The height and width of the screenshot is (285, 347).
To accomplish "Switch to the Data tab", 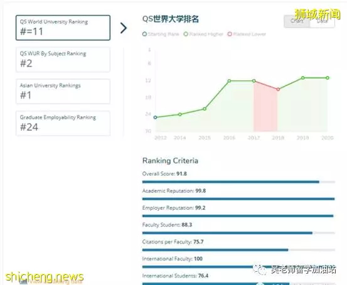I will coord(323,21).
